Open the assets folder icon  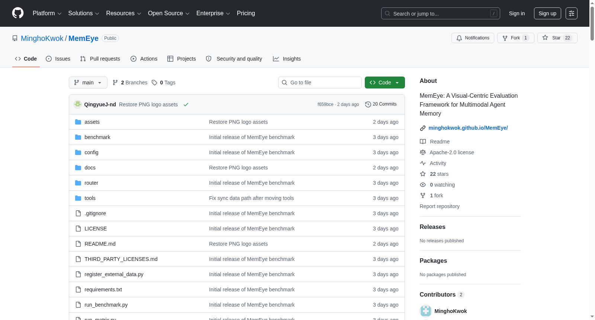(78, 122)
